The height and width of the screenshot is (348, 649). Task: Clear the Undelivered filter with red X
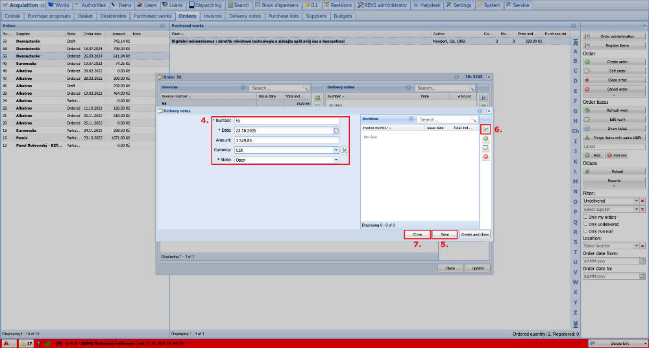pos(643,201)
